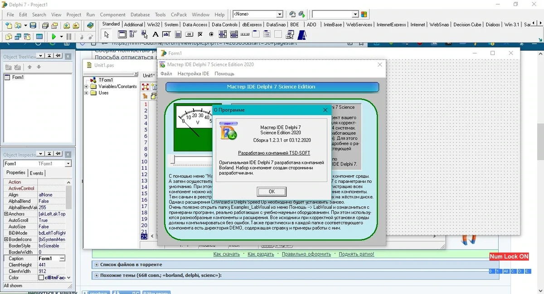Click the Caption property value field

tap(49, 258)
